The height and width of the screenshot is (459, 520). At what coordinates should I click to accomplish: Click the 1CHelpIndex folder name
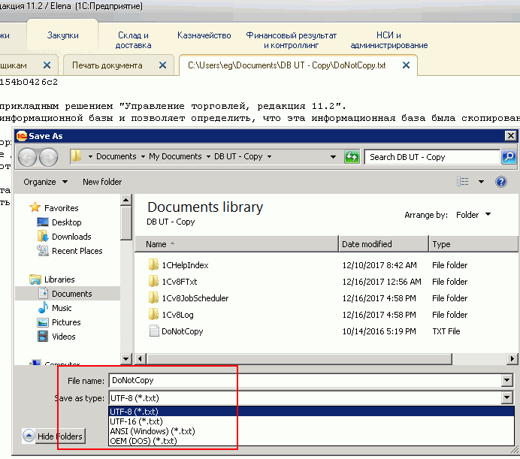(185, 265)
